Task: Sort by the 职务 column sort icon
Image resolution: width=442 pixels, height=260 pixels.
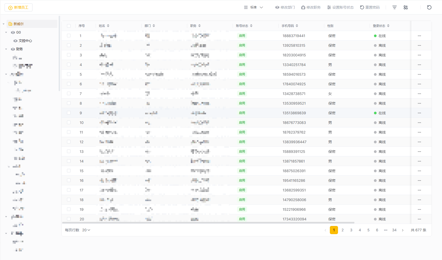Action: [x=199, y=26]
